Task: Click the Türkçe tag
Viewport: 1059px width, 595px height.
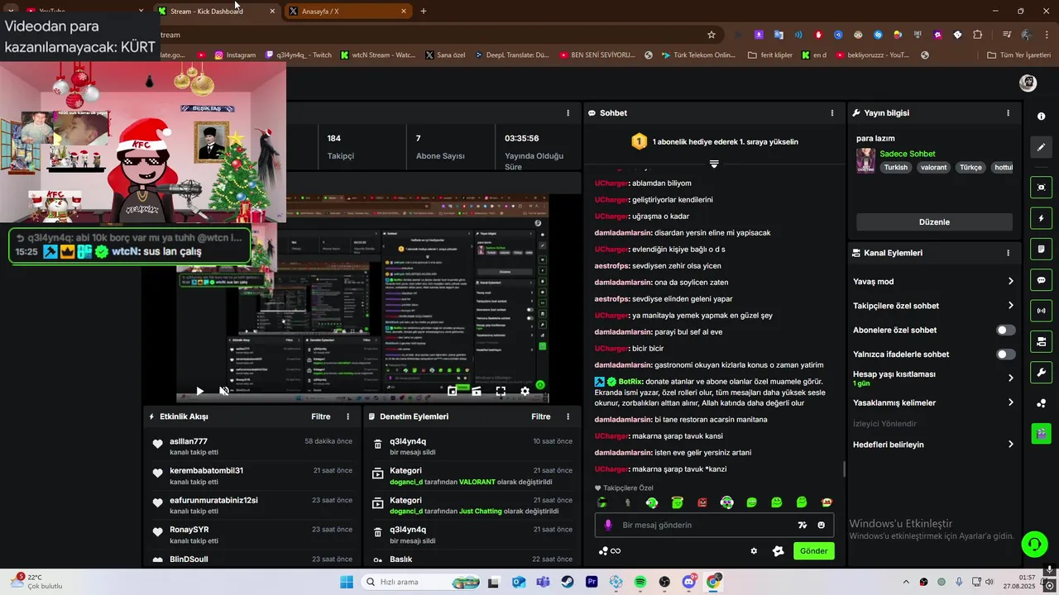Action: point(970,167)
